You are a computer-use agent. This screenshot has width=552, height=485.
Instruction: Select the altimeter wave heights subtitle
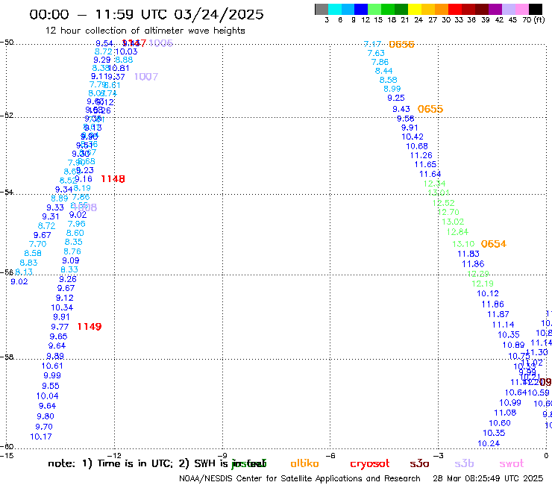[145, 31]
